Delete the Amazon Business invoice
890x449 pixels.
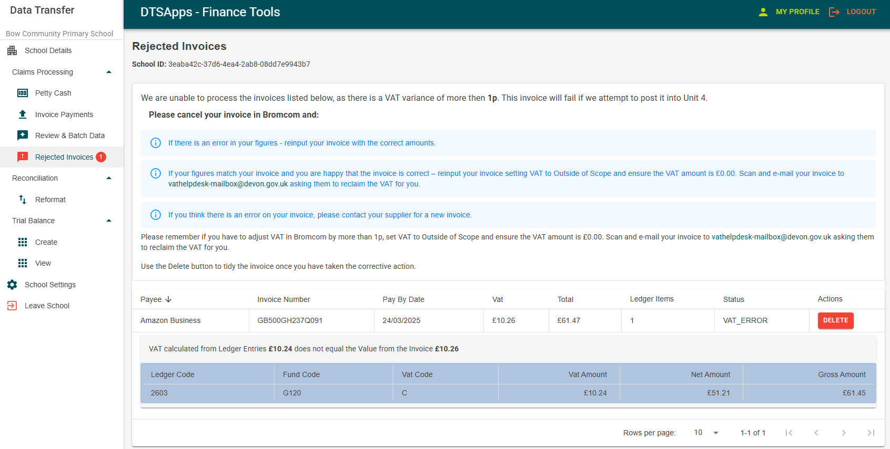tap(835, 320)
